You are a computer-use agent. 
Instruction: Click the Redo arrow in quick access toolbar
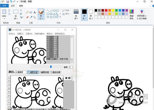coord(14,2)
